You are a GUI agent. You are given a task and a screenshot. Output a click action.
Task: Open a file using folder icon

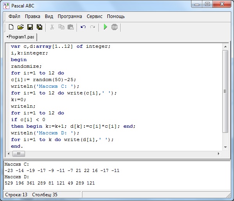tap(21, 27)
